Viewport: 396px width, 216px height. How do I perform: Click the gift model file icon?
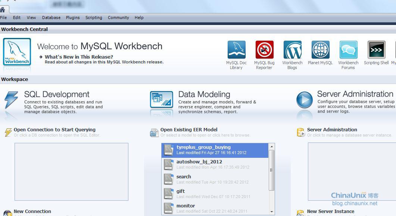(168, 194)
